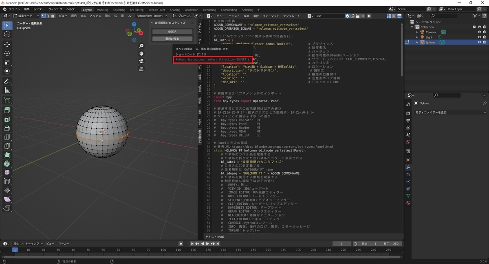Select the Bevel tool
489x264 pixels.
[x=7, y=128]
